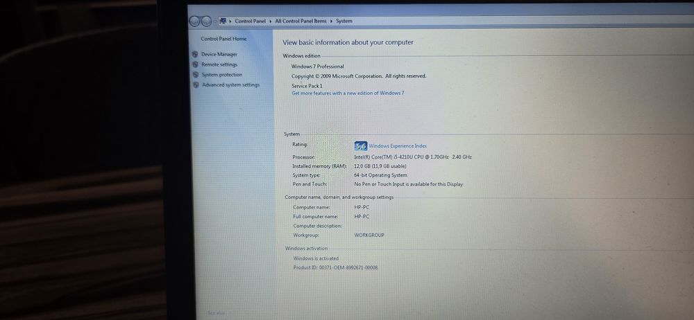Click the 'Windows activation' section heading

306,249
